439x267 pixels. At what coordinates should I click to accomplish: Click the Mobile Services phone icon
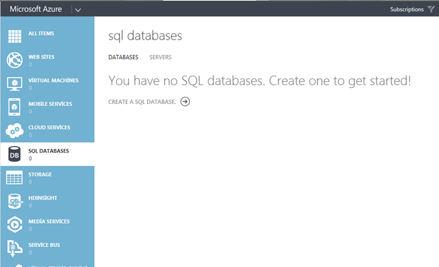[x=14, y=107]
